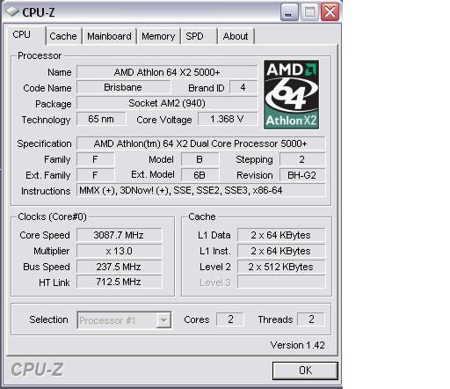Click the Bus Speed value 237.5 MHz
Image resolution: width=450 pixels, height=389 pixels.
(119, 267)
